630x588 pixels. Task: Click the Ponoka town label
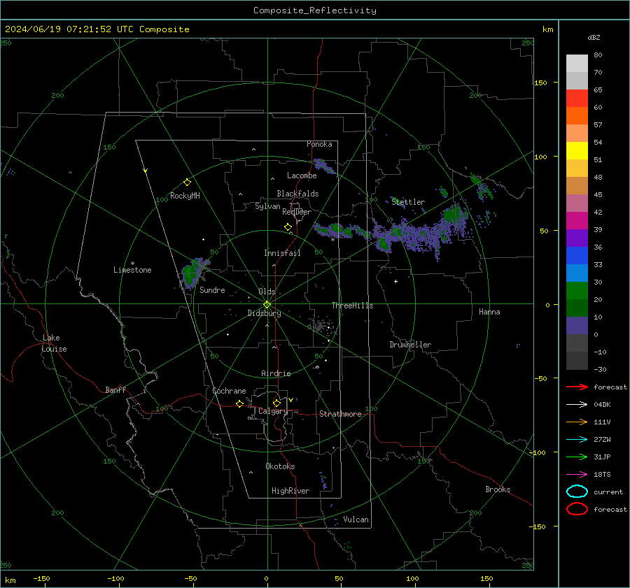[x=319, y=144]
